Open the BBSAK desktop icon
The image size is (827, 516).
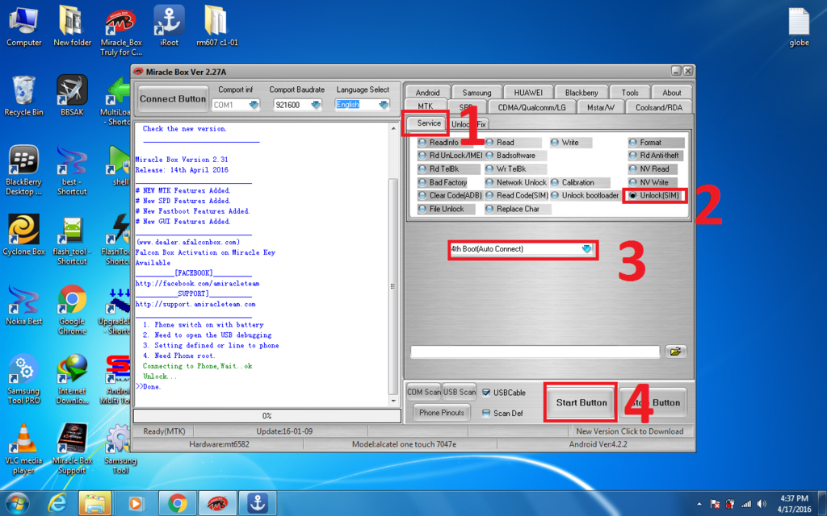pos(71,90)
